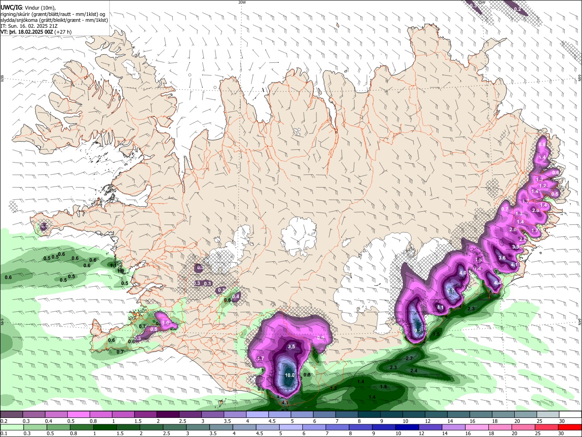Click the 'IT: Sun. 16. 02. 2025 21Z' line
This screenshot has width=582, height=437.
(30, 26)
